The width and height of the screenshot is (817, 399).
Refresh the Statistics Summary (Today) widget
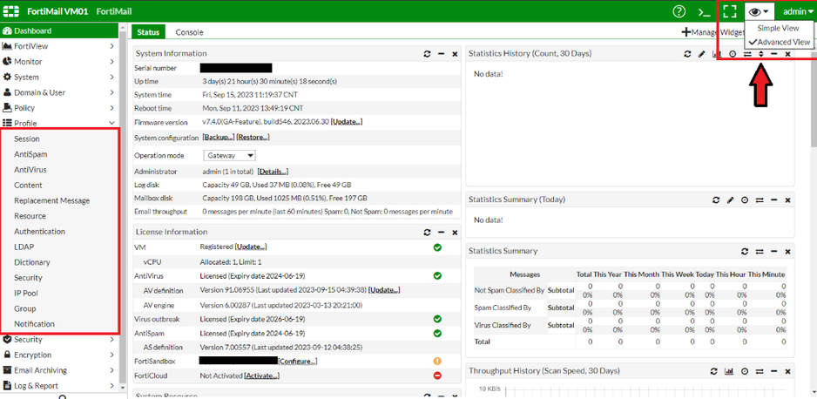(716, 200)
